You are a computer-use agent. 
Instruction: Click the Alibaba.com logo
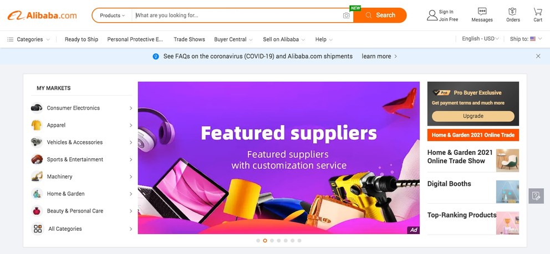click(x=42, y=15)
